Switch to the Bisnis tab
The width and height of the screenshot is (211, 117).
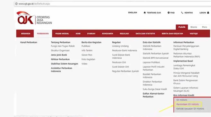pos(194,27)
